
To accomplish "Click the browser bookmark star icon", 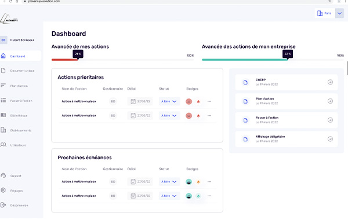I will 329,1.
